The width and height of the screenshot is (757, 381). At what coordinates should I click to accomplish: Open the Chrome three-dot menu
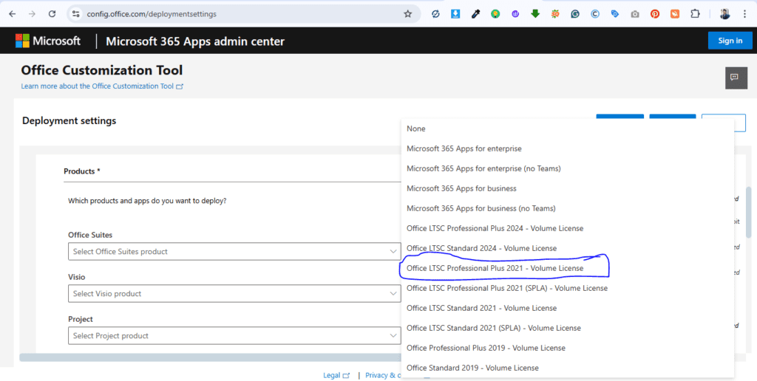tap(744, 14)
